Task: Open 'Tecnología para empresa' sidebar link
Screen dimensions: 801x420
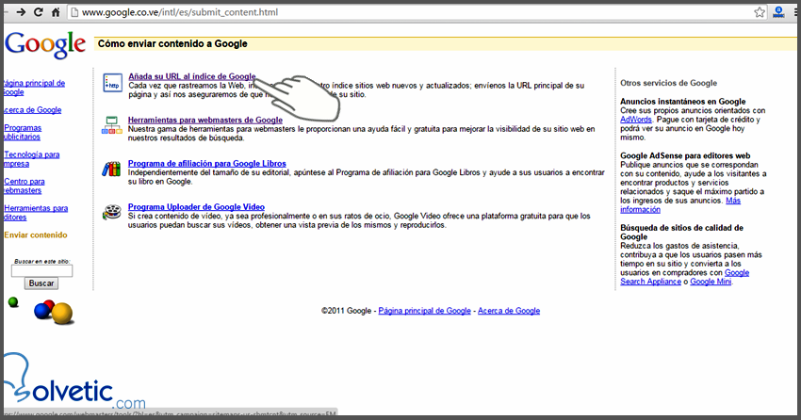Action: (x=32, y=159)
